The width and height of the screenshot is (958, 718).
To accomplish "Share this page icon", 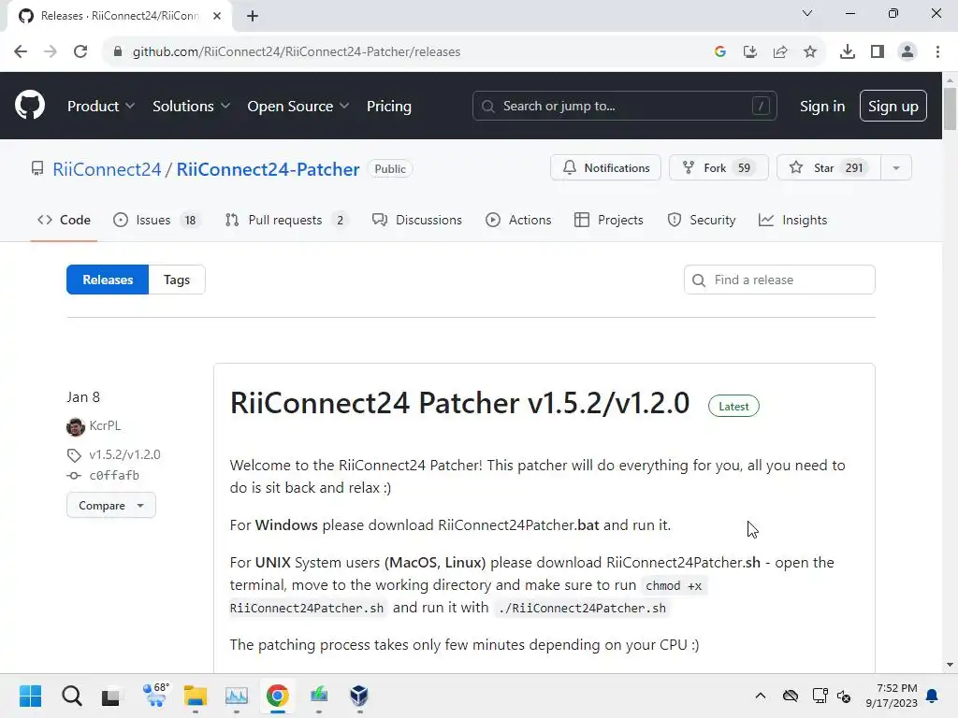I will 780,52.
